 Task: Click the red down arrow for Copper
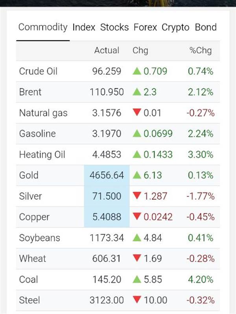pyautogui.click(x=137, y=217)
